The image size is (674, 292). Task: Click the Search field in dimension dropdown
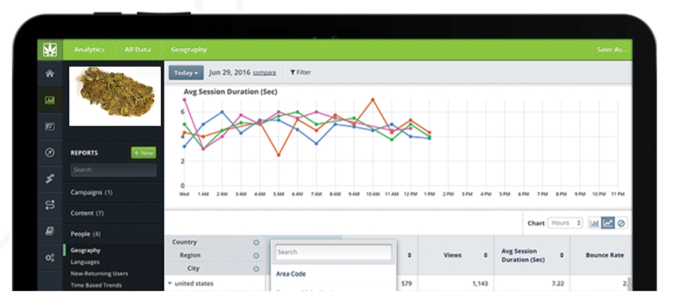(x=333, y=252)
